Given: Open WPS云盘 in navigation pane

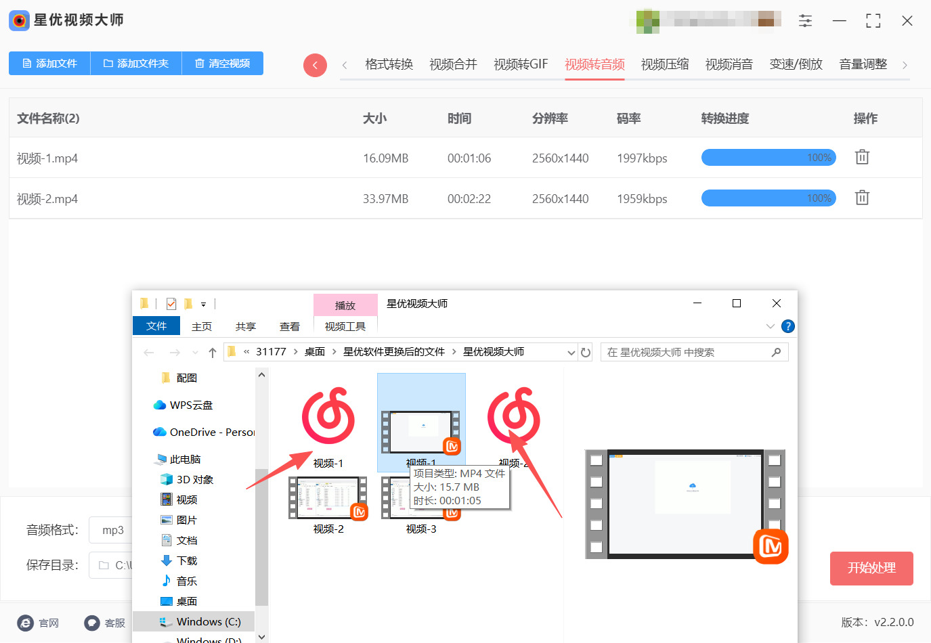Looking at the screenshot, I should [183, 405].
